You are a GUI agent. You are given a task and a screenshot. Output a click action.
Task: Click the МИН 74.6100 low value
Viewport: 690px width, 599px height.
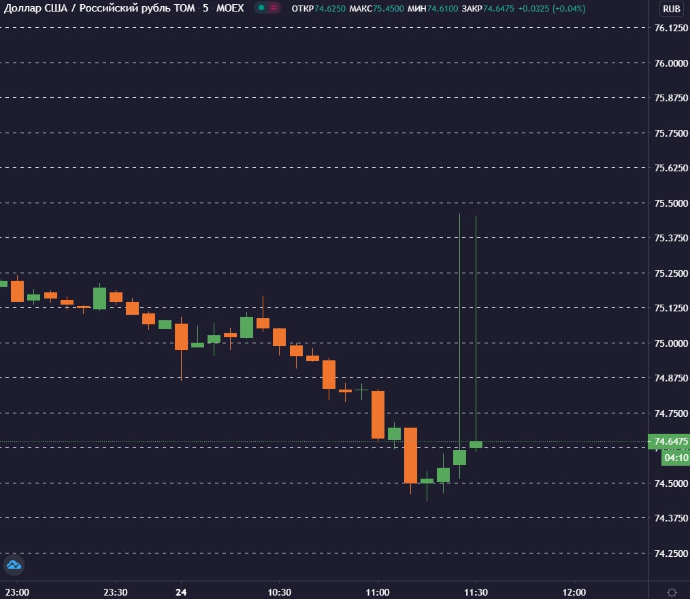[x=433, y=9]
